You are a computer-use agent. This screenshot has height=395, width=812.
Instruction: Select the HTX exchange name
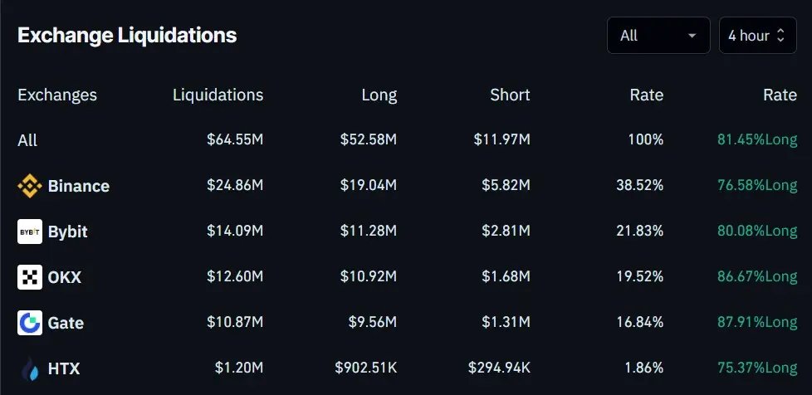64,368
